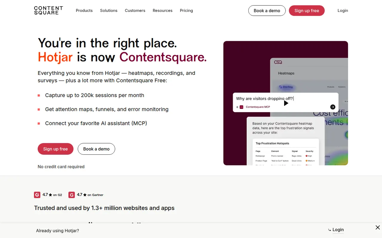
Task: Click the header Sign up free button
Action: (307, 11)
